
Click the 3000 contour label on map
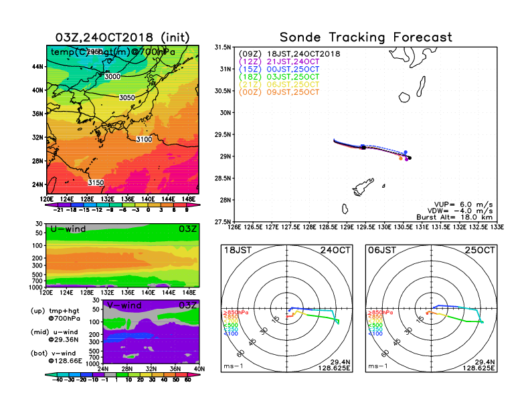click(112, 77)
